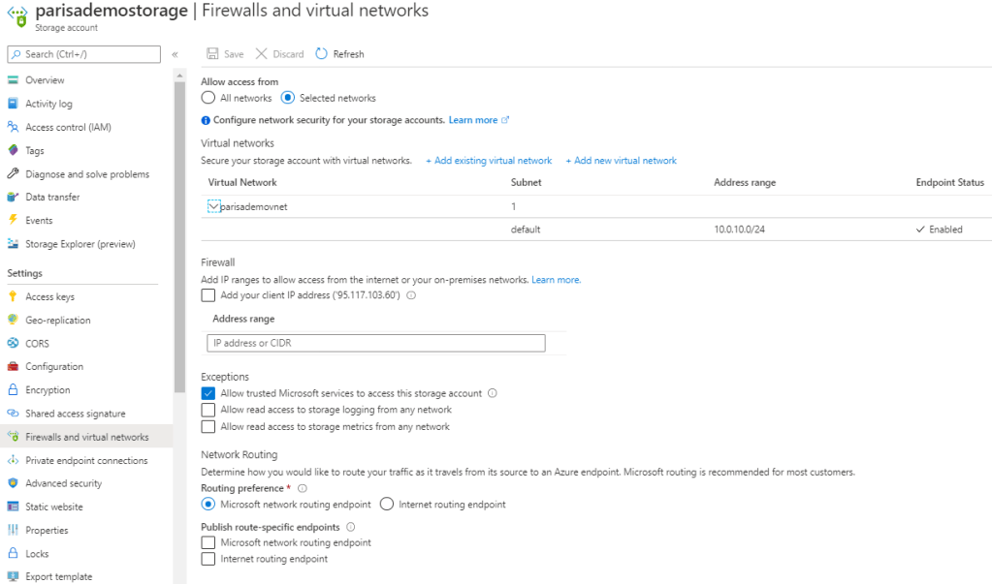The width and height of the screenshot is (992, 584).
Task: Open Private endpoint connections menu item
Action: tap(86, 461)
